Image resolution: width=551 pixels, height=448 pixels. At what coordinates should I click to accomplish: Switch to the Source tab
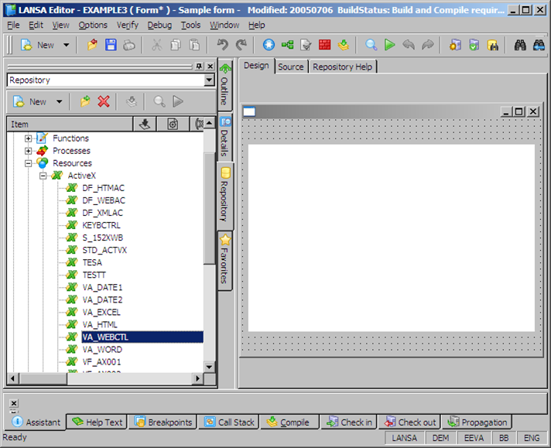[291, 67]
